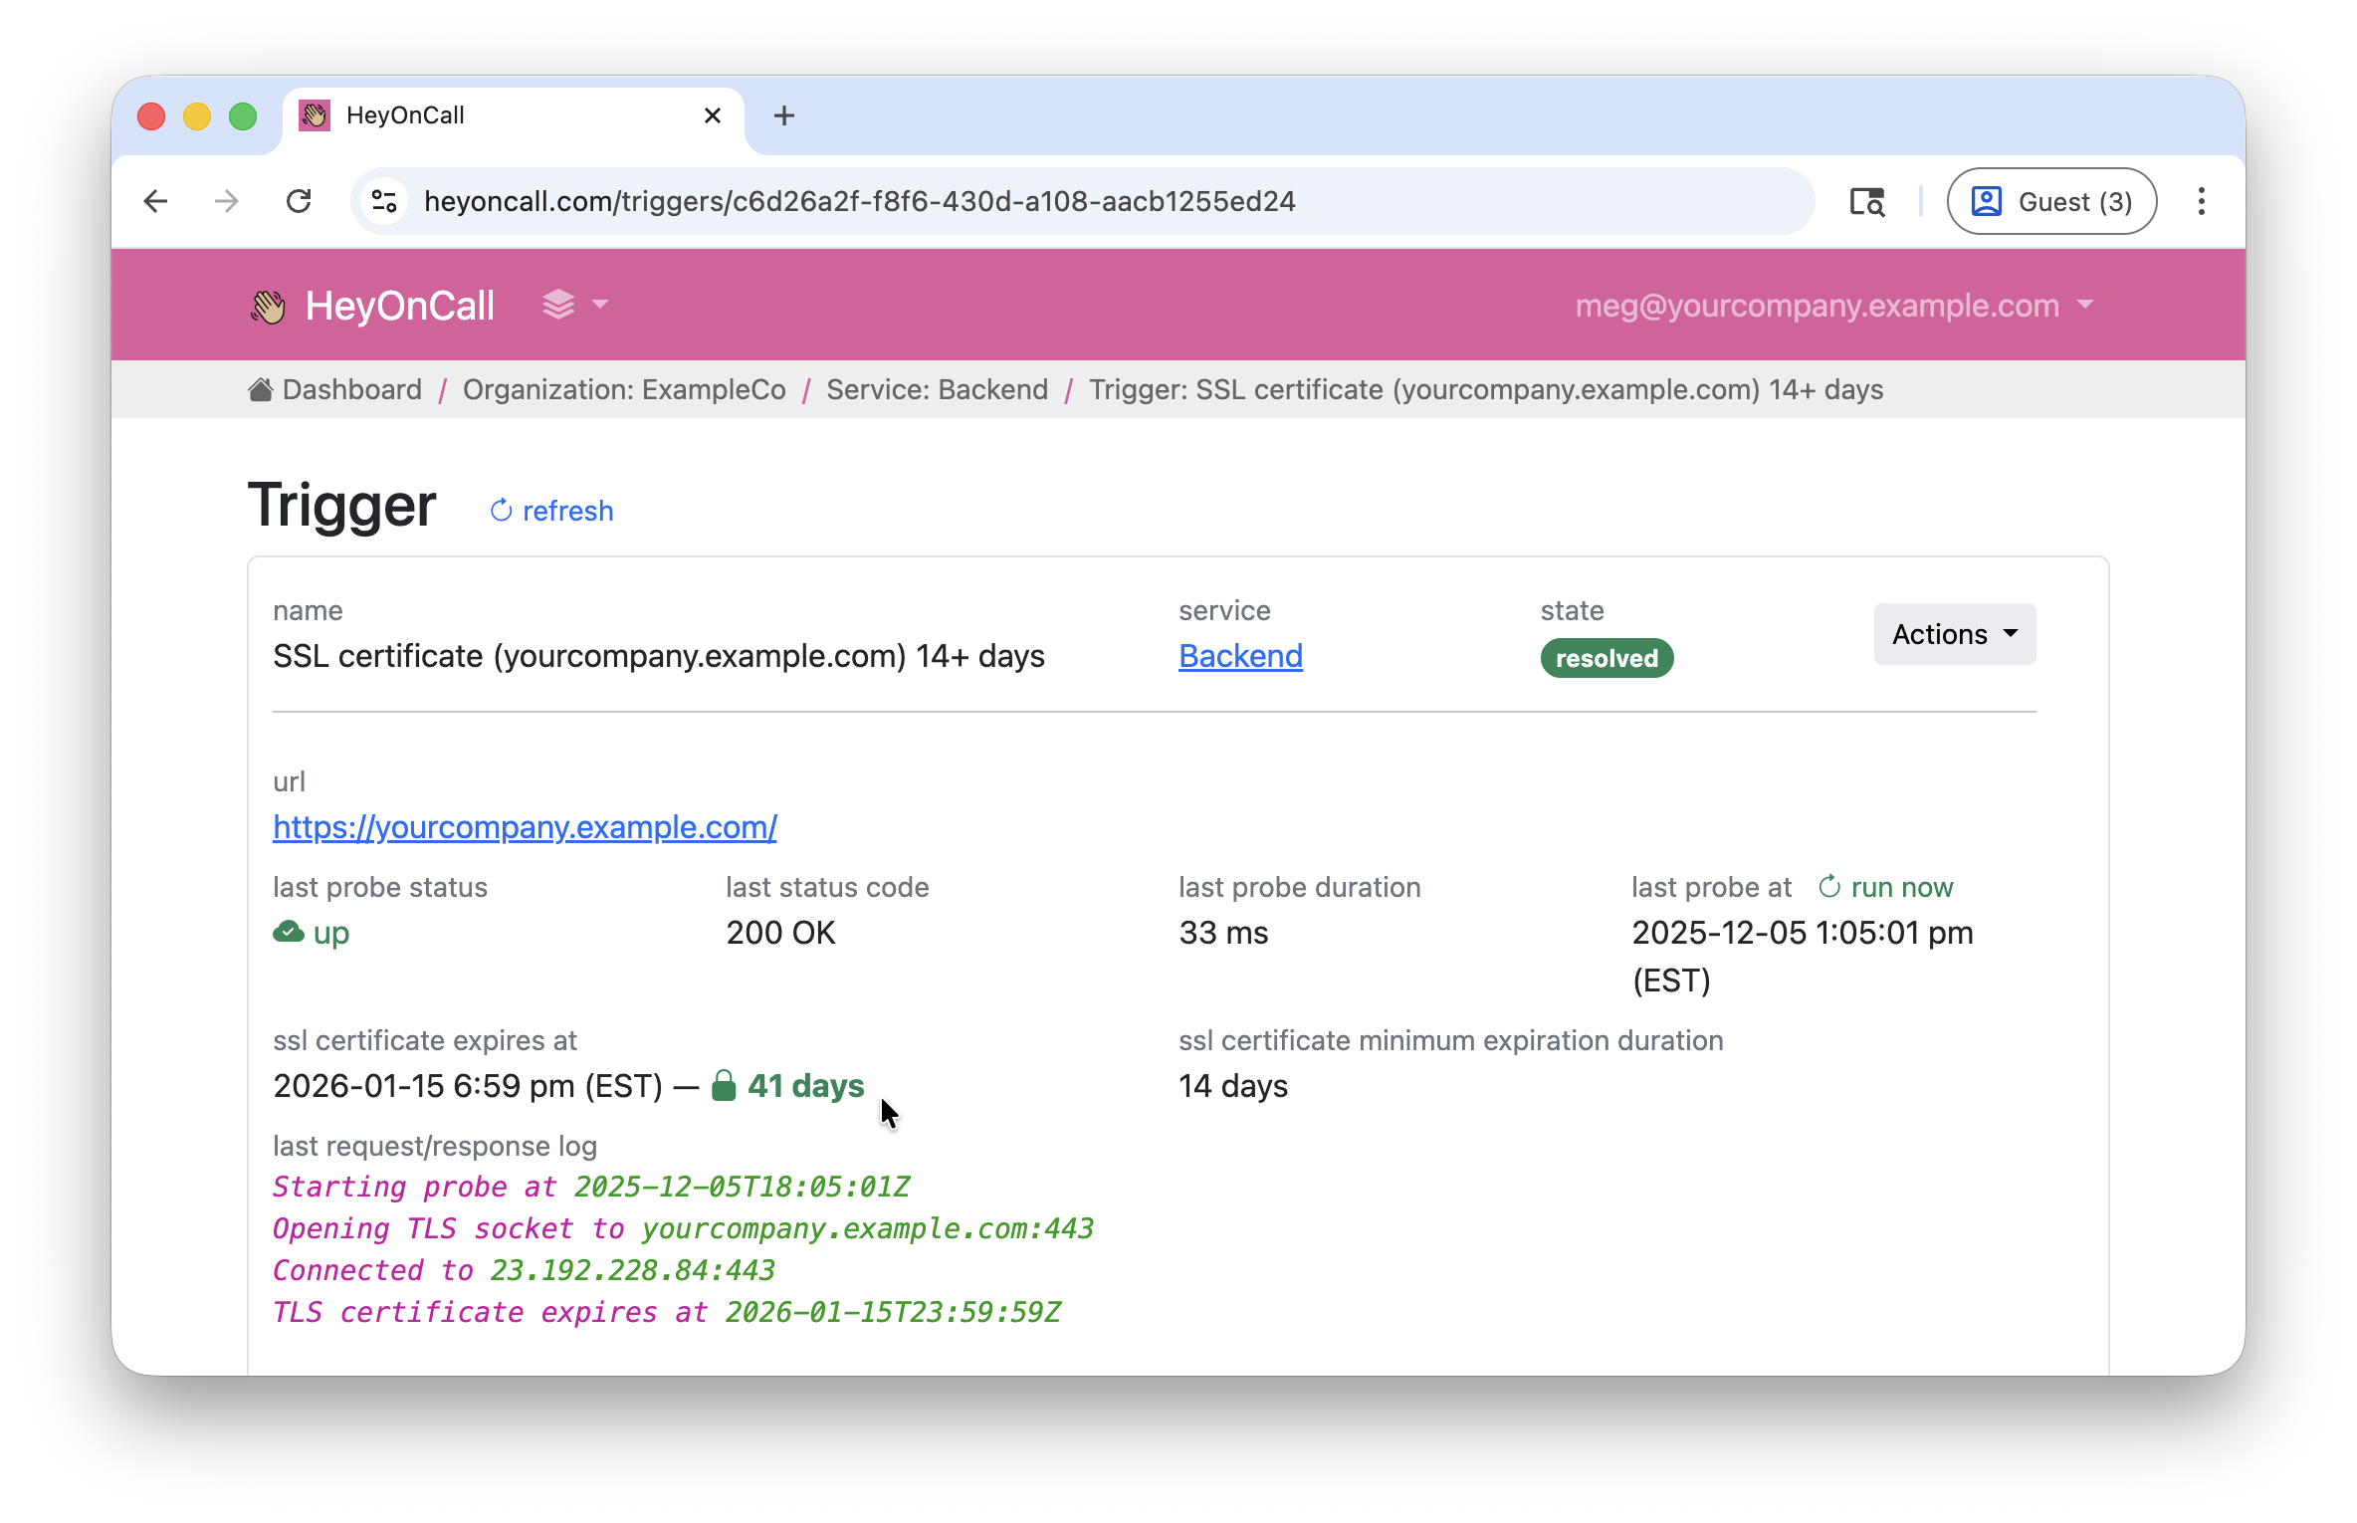
Task: Visit https://yourcompany.example.com/
Action: 525,827
